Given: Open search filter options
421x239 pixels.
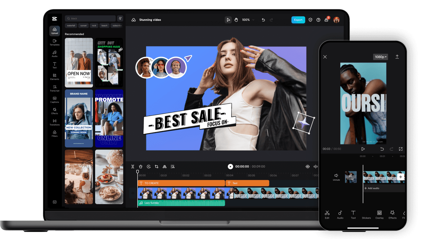Looking at the screenshot, I should [120, 18].
